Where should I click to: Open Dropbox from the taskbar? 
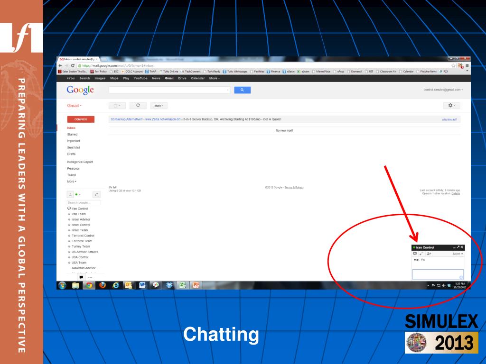169,285
